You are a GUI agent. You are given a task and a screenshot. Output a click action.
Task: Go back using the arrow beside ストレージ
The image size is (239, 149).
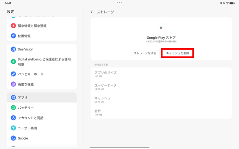click(x=92, y=12)
